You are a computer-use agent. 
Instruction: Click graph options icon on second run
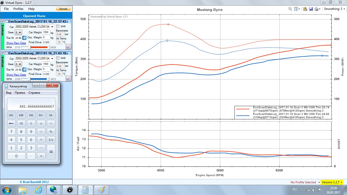(68, 78)
